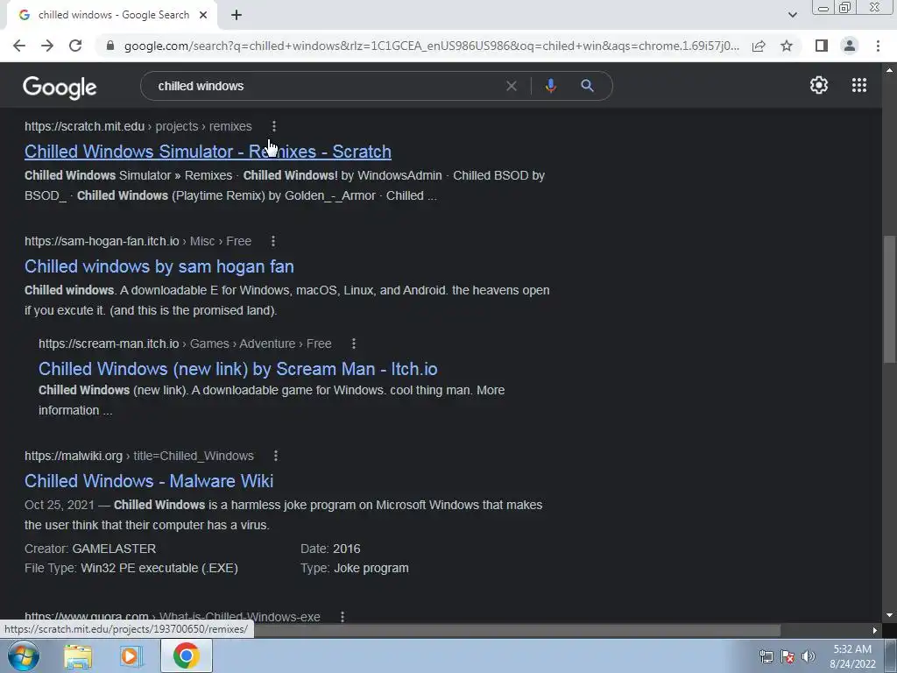The width and height of the screenshot is (897, 673).
Task: Open Action Center flag tray icon
Action: point(788,656)
